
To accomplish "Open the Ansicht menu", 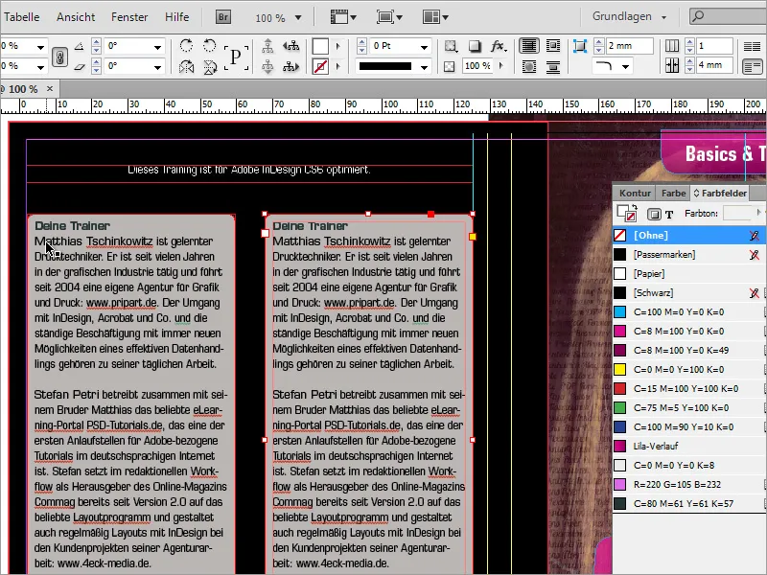I will point(76,17).
